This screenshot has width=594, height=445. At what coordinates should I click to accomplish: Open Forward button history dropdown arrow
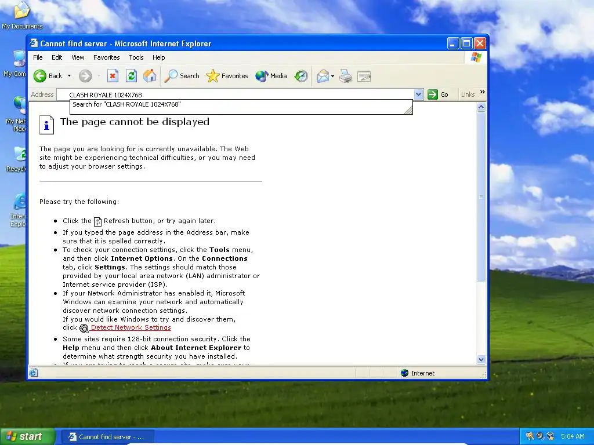point(99,76)
